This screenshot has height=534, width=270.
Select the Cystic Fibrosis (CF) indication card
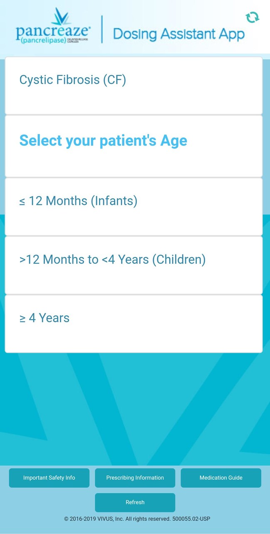tap(133, 85)
